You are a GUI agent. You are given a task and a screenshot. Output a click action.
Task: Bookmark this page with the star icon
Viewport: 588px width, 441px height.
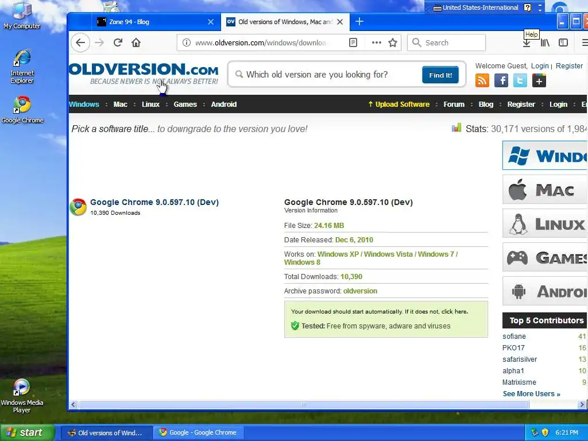point(393,42)
